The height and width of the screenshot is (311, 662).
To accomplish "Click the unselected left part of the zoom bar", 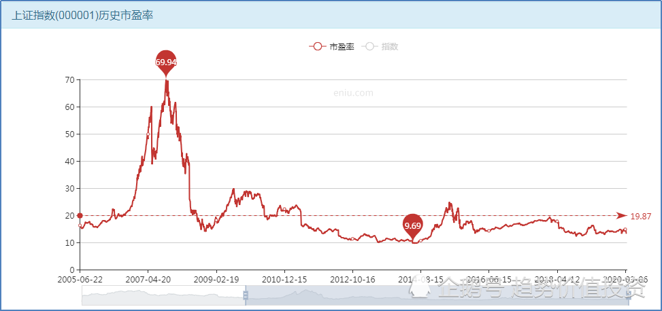I will pyautogui.click(x=163, y=295).
